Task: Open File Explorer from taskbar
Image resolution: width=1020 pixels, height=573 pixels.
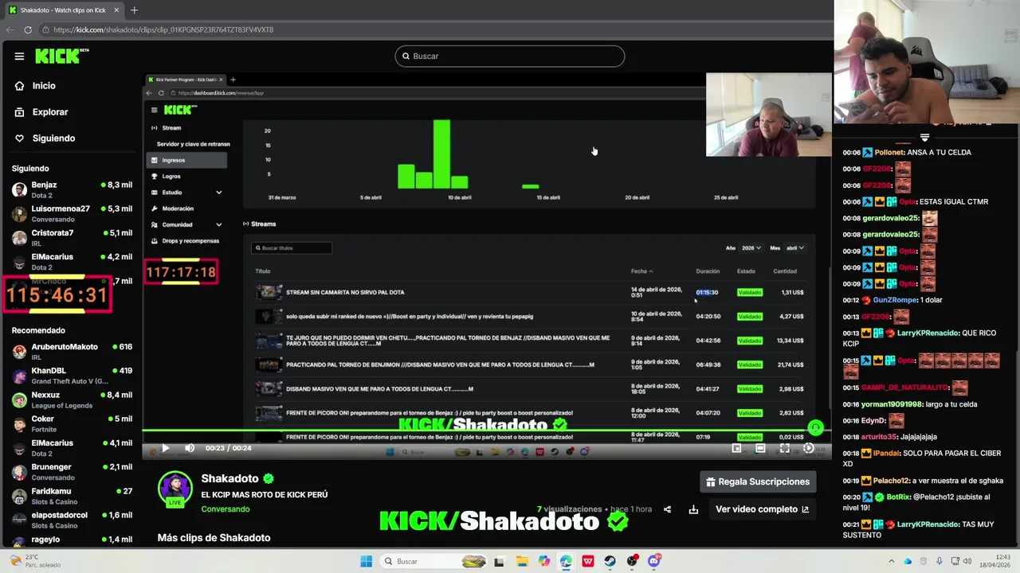Action: pos(522,561)
